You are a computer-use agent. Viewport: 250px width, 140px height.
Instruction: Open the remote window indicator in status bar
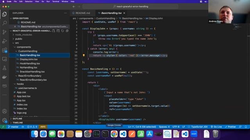pyautogui.click(x=3, y=127)
